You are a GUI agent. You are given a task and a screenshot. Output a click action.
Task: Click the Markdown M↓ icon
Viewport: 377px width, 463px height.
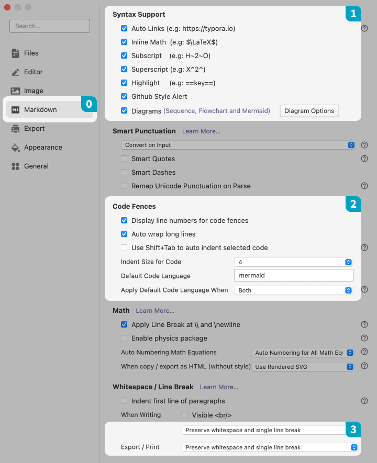(15, 110)
